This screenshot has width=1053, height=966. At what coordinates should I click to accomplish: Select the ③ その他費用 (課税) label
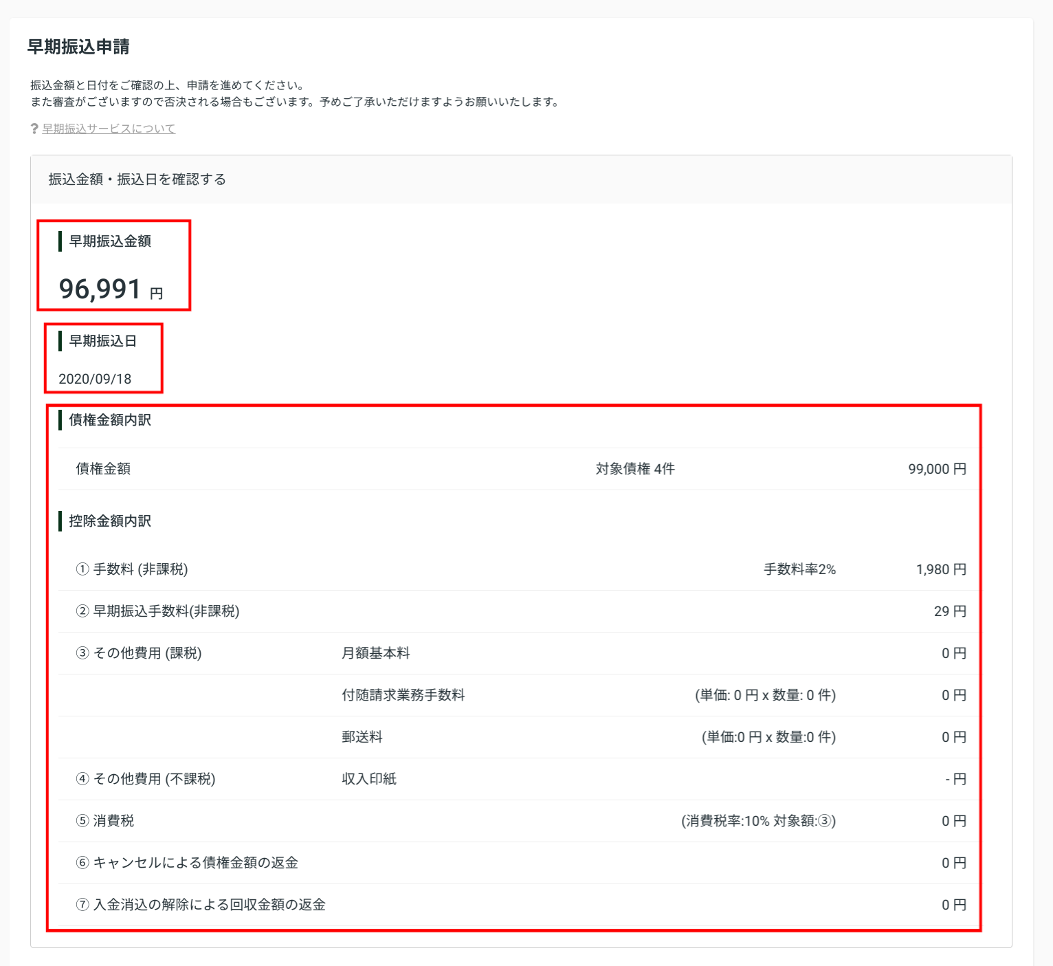[x=139, y=653]
